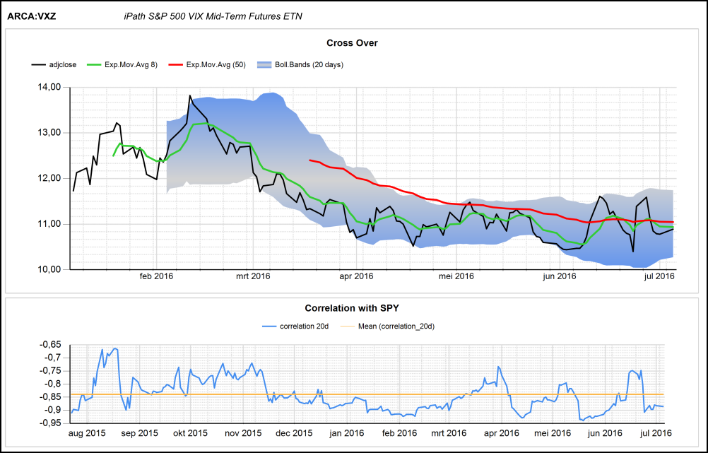Viewport: 708px width, 453px height.
Task: Click the 10,00 y-axis label
Action: (51, 270)
